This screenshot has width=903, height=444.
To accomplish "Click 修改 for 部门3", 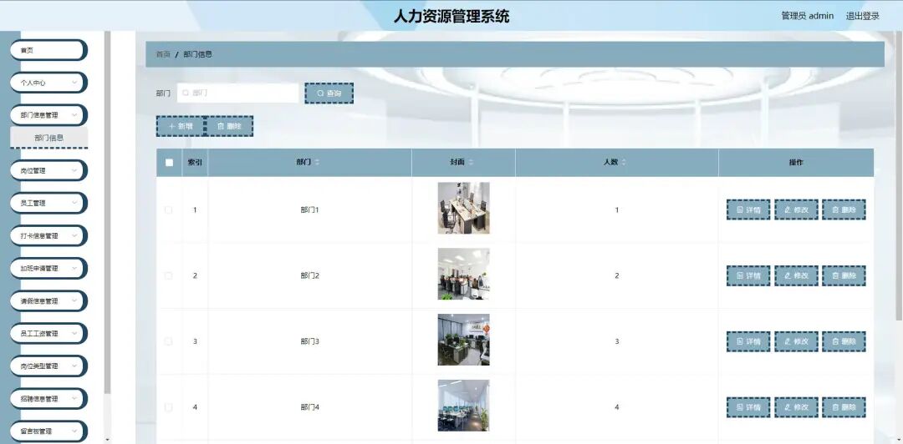I will (x=796, y=341).
